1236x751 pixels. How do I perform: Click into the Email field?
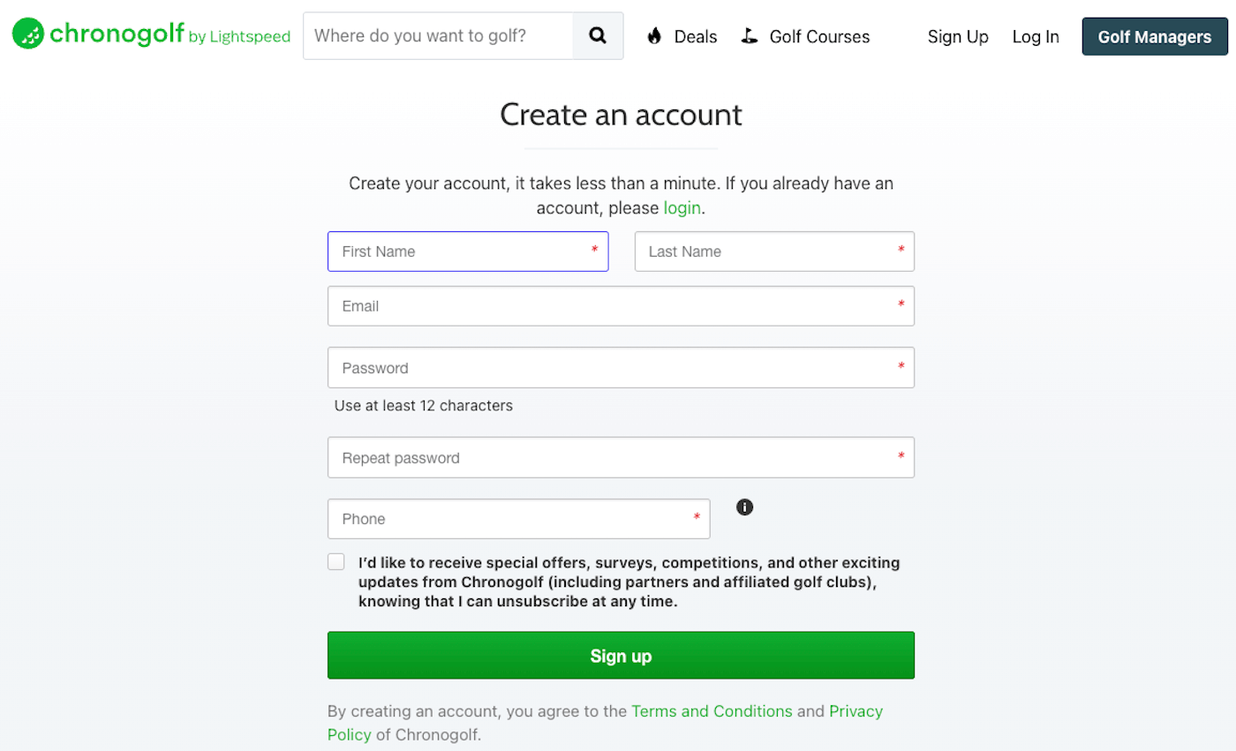point(621,306)
